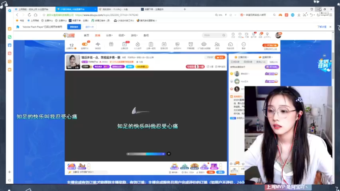Toggle the orange live broadcast switch
The width and height of the screenshot is (340, 191).
click(x=85, y=44)
